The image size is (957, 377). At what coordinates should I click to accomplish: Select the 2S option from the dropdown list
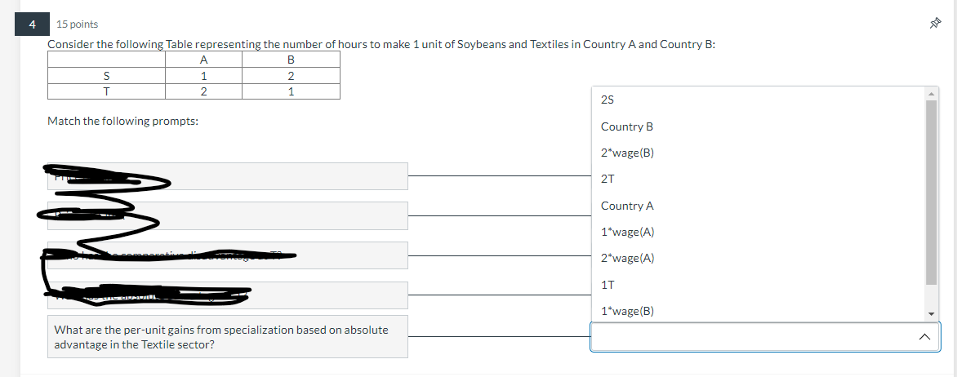759,100
